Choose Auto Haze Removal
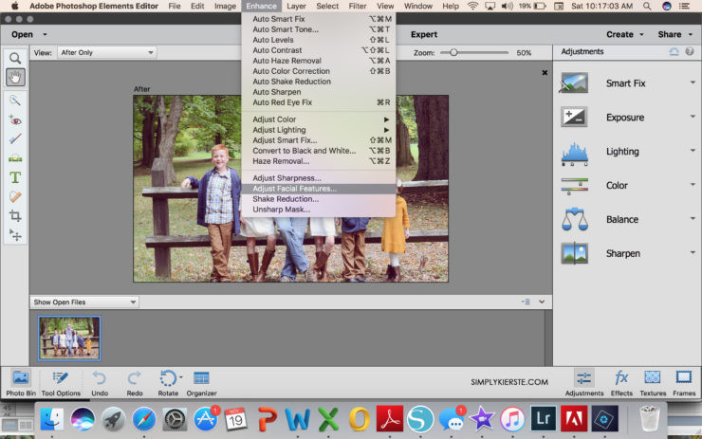 tap(319, 61)
